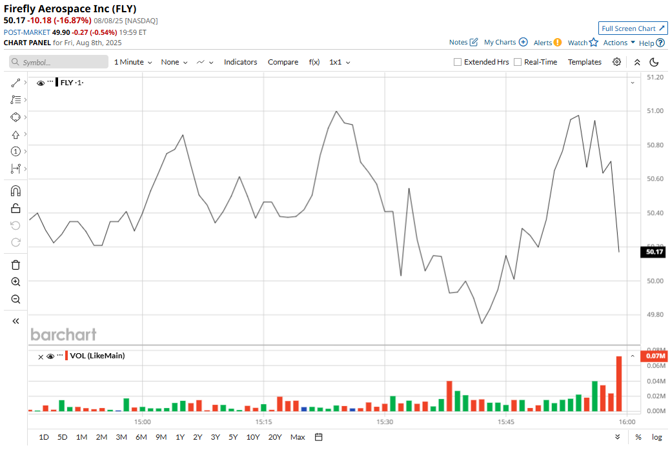Collapse the drawing tools sidebar
Image resolution: width=670 pixels, height=450 pixels.
click(15, 321)
